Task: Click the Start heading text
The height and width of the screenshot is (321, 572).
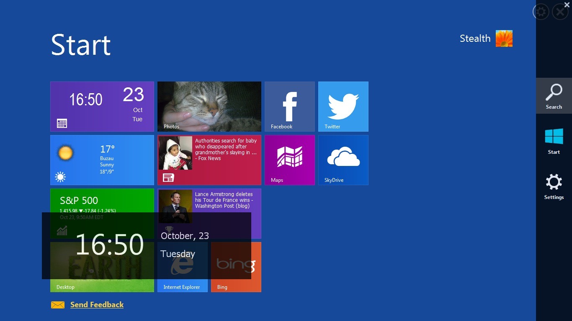Action: click(81, 45)
